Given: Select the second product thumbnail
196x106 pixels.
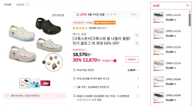Looking at the screenshot, I should click(35, 83).
